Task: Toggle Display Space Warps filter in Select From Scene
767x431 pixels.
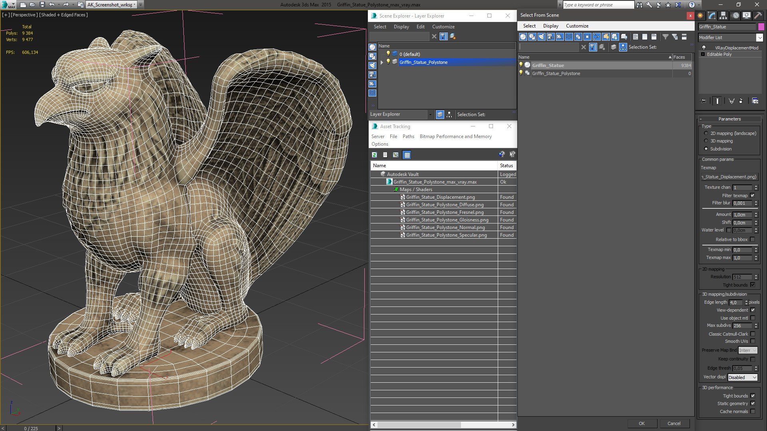Action: tap(569, 37)
